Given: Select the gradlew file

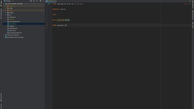Looking at the screenshot, I should (x=12, y=26).
